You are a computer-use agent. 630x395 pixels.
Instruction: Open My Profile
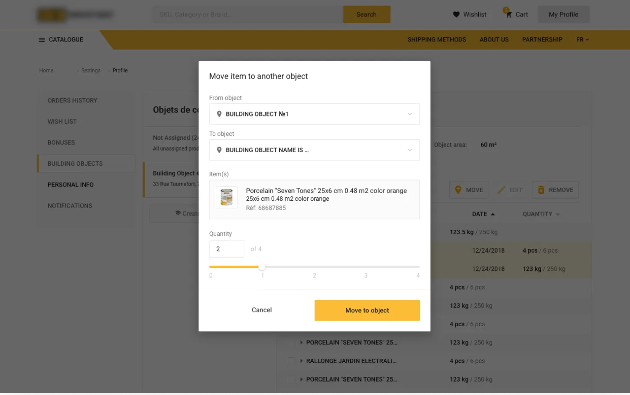pyautogui.click(x=564, y=15)
